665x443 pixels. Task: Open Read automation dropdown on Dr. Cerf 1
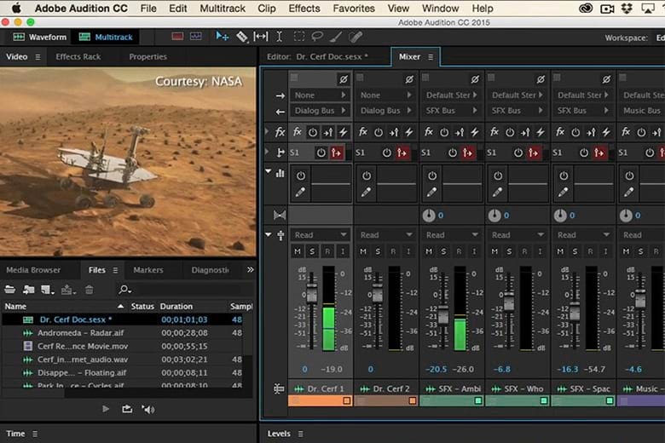pyautogui.click(x=321, y=235)
